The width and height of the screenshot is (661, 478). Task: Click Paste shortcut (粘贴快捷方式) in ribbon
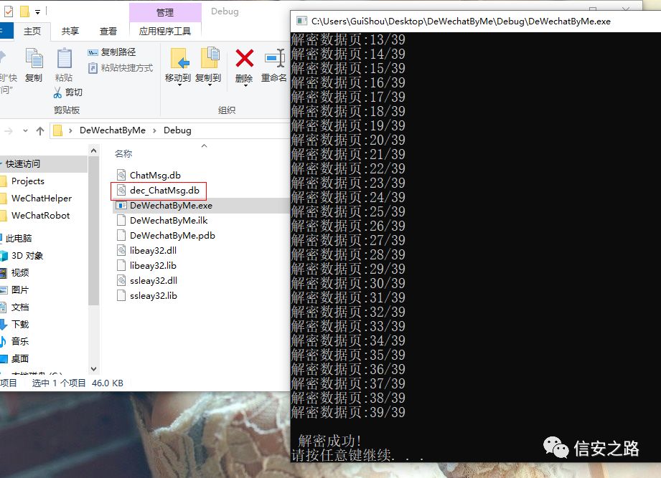tap(121, 68)
